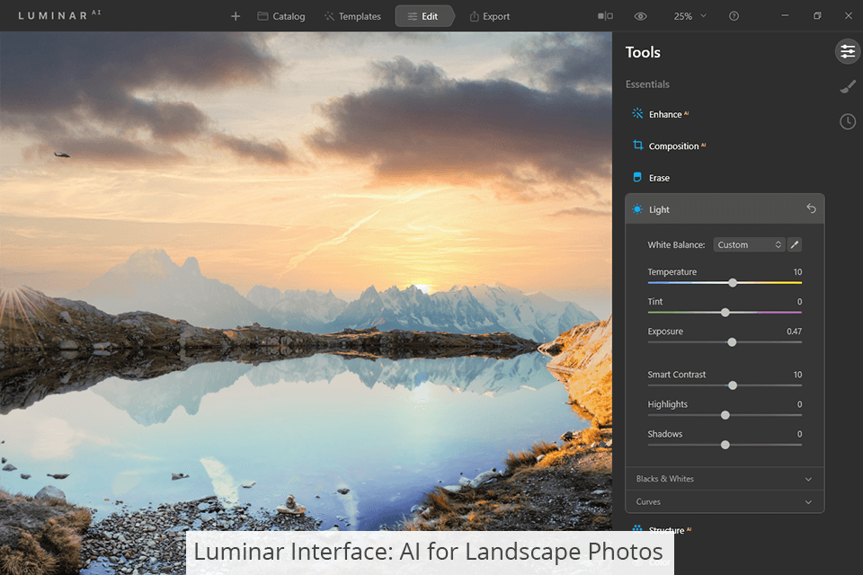
Task: Select the Edit tab
Action: click(423, 16)
